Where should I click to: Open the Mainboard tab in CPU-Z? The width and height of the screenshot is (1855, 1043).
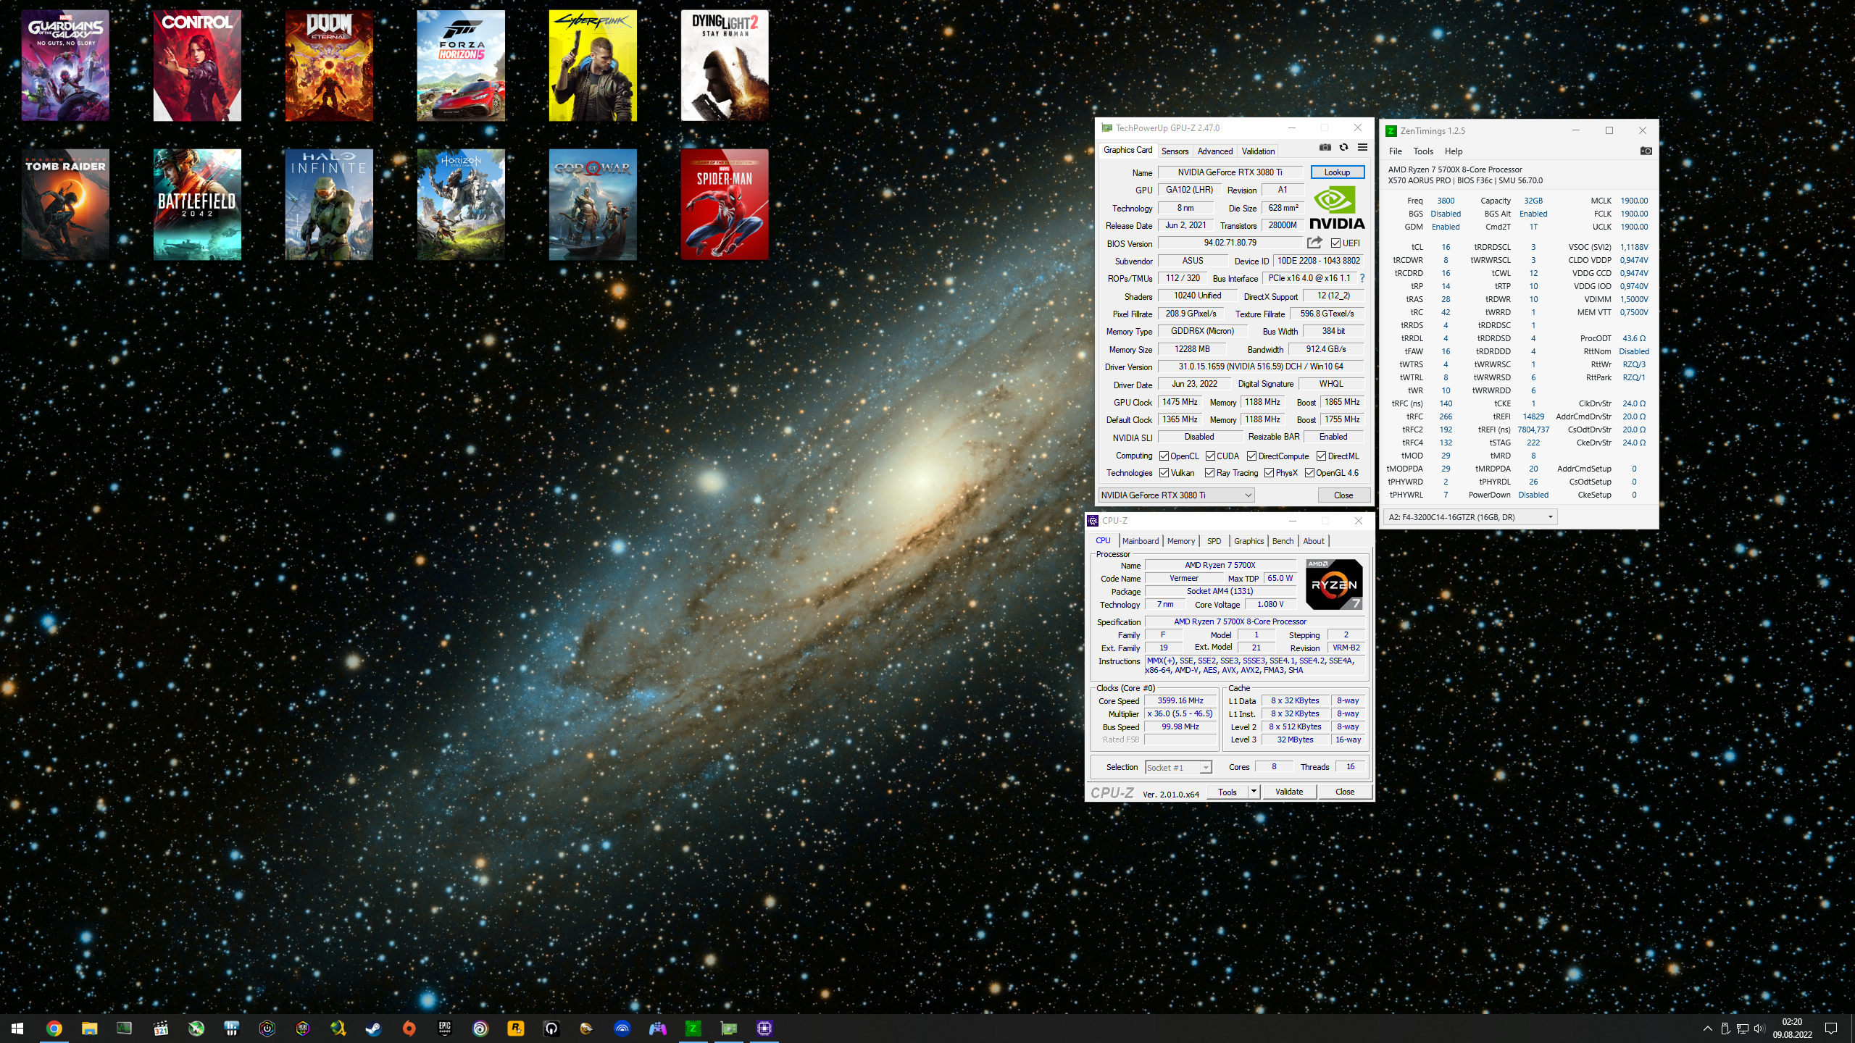(1140, 541)
